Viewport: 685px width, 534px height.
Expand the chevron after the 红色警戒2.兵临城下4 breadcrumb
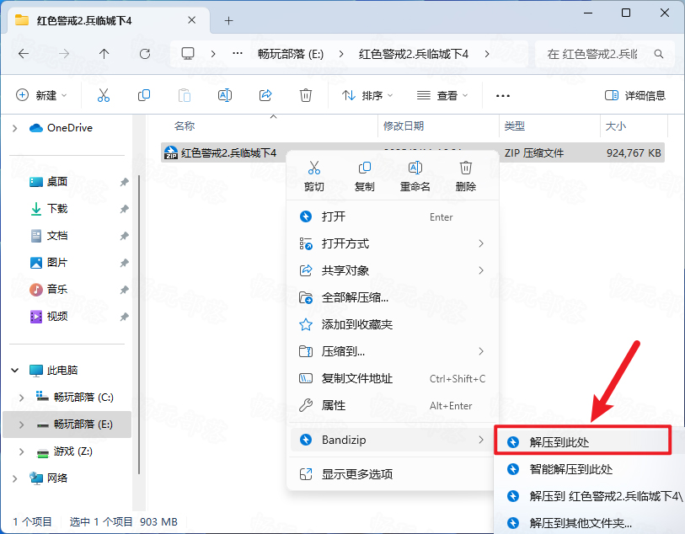[487, 54]
